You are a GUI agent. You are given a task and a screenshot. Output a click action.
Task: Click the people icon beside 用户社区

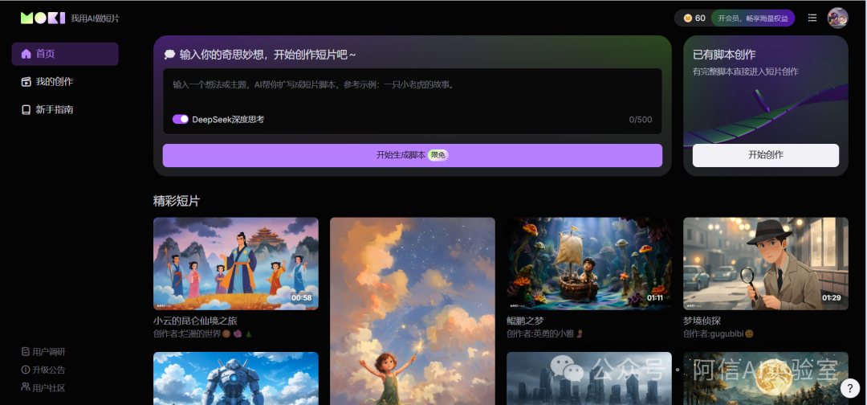click(25, 387)
